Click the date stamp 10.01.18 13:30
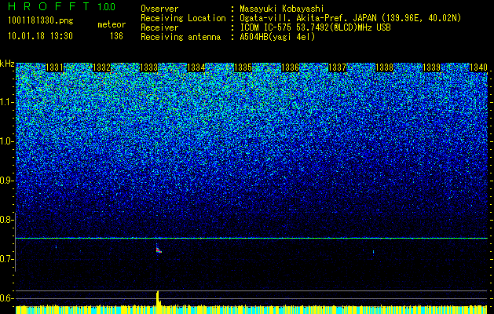The height and width of the screenshot is (314, 494). coord(40,36)
